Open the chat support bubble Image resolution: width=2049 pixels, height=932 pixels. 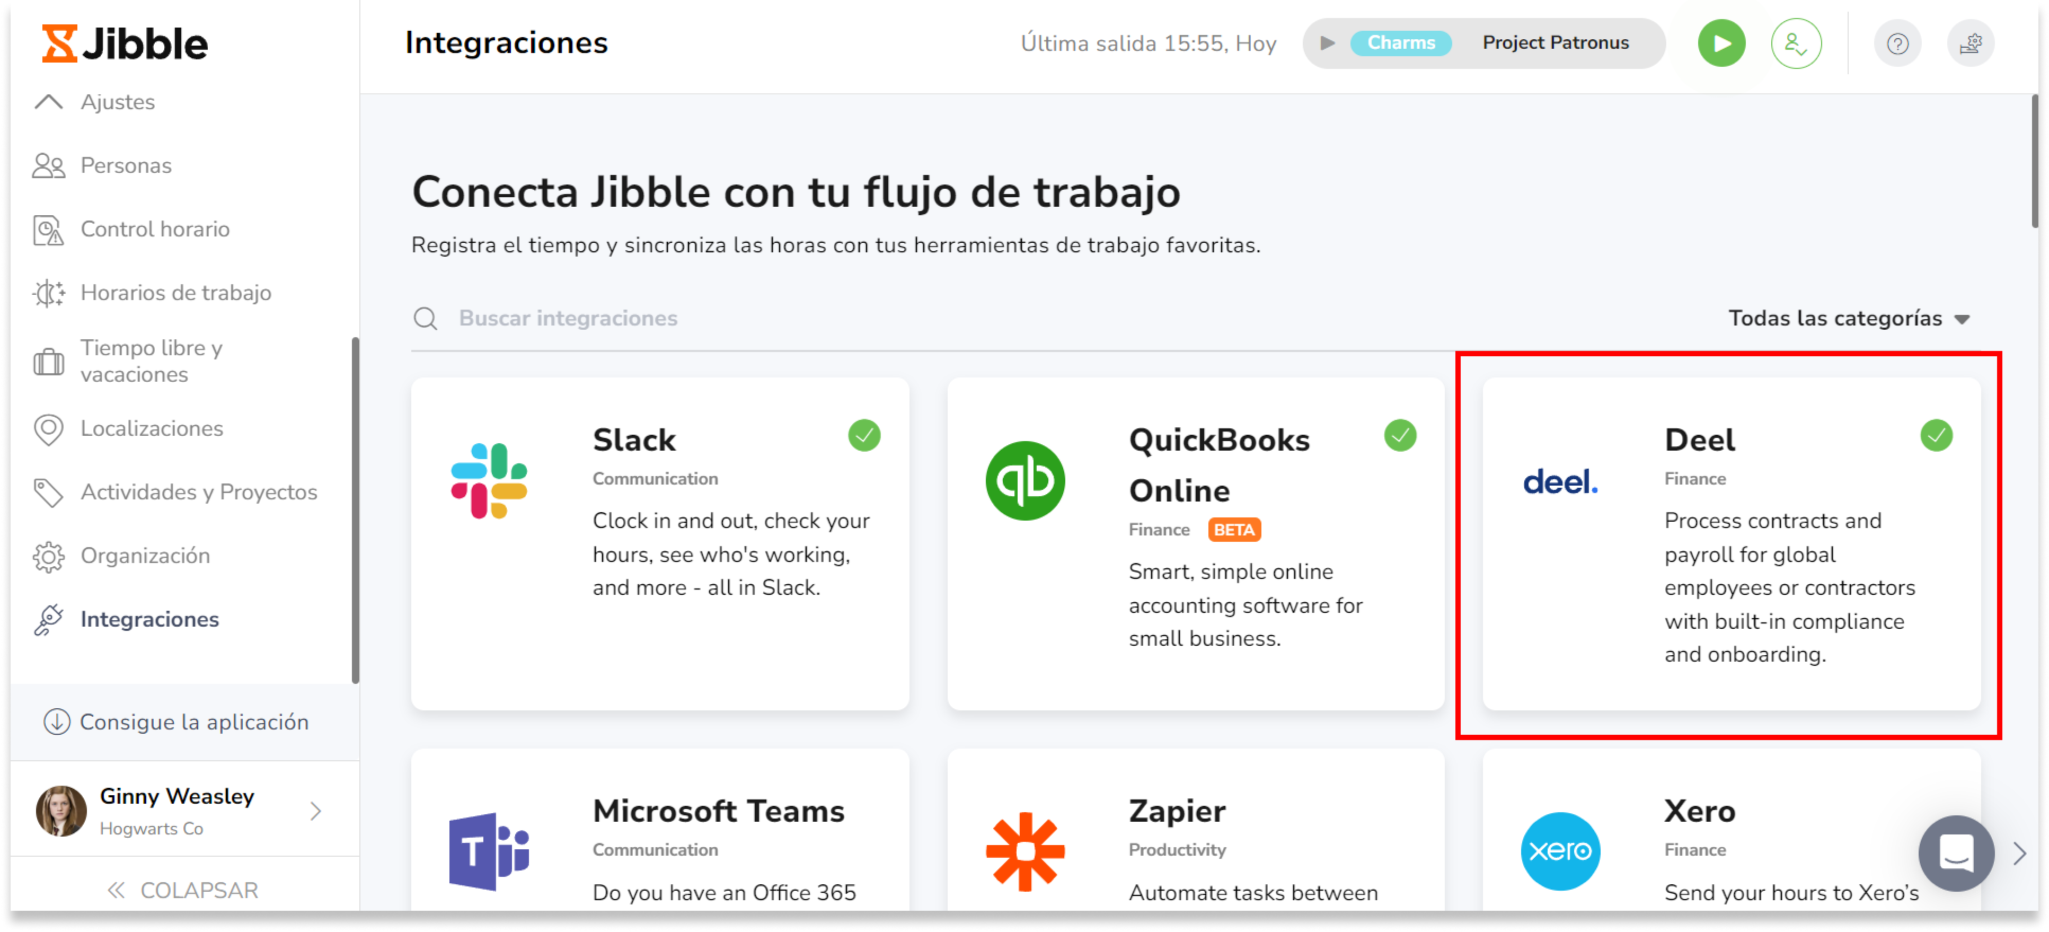click(1956, 853)
